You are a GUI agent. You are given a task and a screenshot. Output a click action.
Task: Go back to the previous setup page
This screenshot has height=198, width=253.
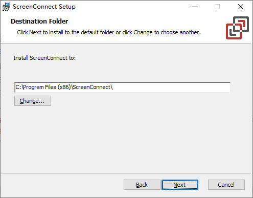142,185
